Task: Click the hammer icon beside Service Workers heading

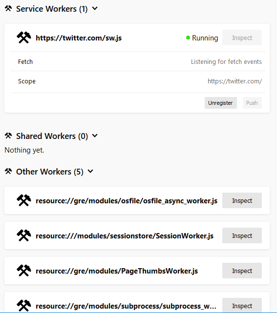Action: [8, 8]
